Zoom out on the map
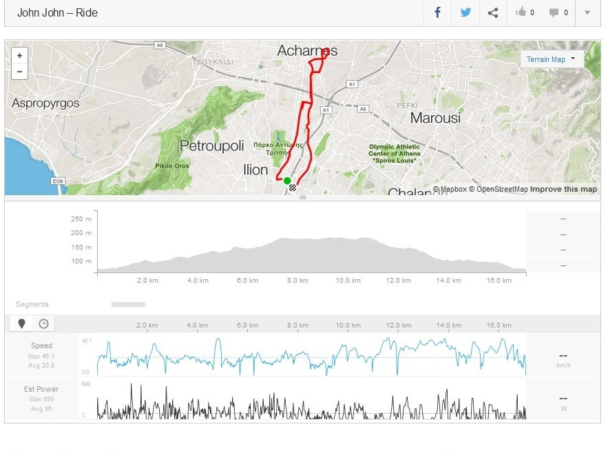606x451 pixels. 19,71
